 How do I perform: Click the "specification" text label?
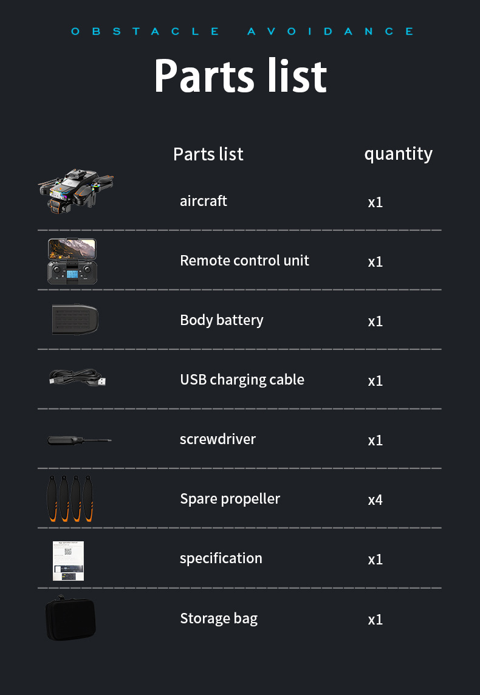221,558
